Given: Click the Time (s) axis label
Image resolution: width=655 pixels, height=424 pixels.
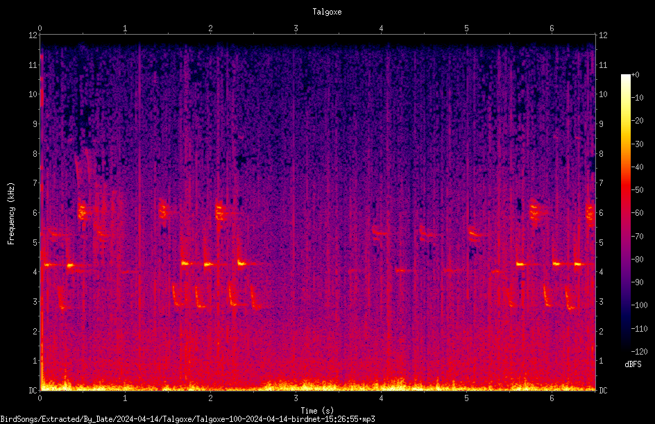Looking at the screenshot, I should (x=317, y=411).
